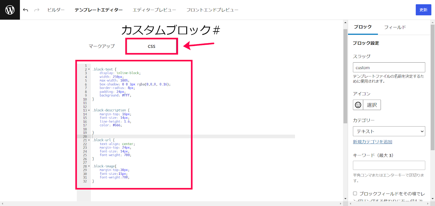Choose the smiley block icon

pos(358,105)
